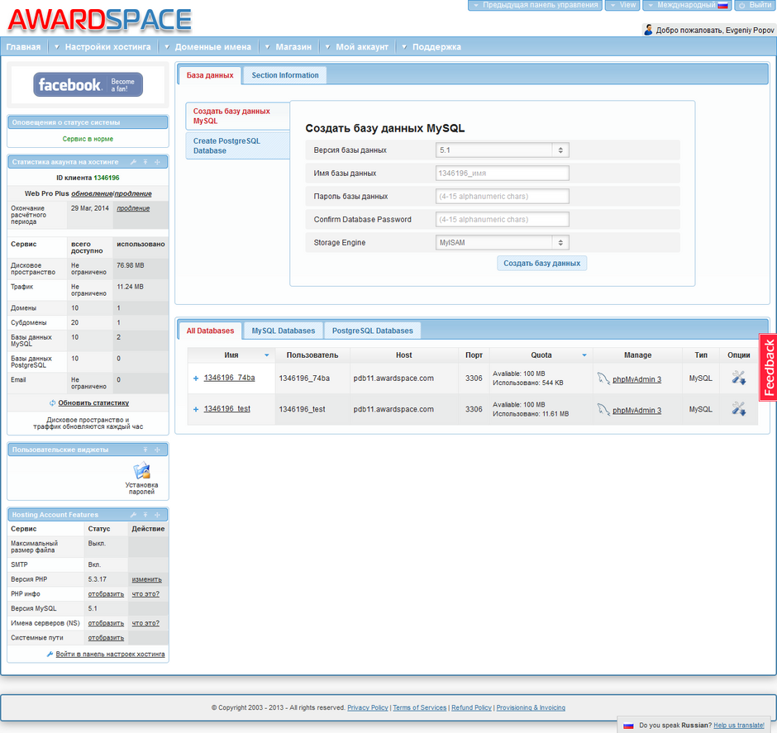The height and width of the screenshot is (733, 777).
Task: Open the Версия базы данных dropdown
Action: 503,150
